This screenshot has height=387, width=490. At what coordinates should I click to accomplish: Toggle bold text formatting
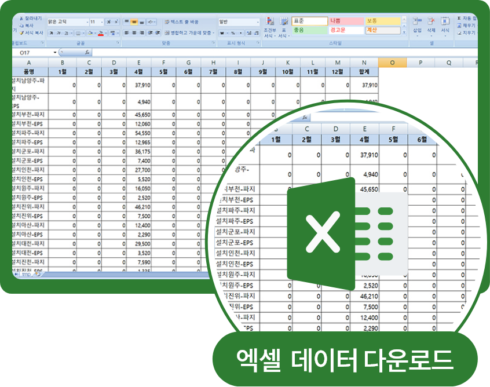pos(51,33)
